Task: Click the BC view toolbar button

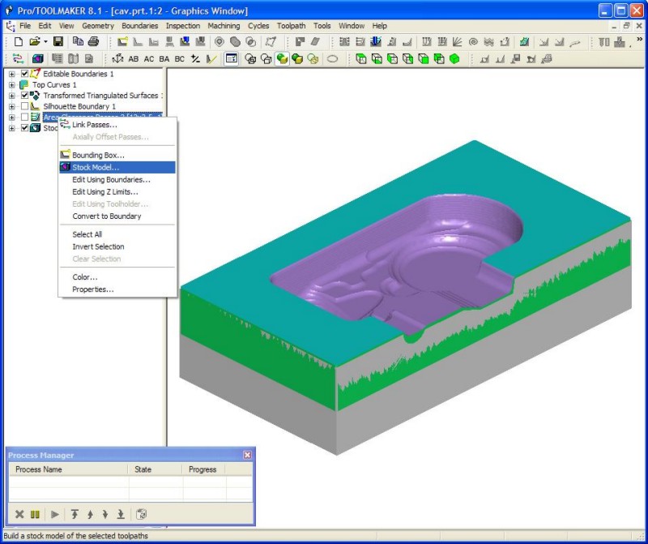Action: [179, 59]
